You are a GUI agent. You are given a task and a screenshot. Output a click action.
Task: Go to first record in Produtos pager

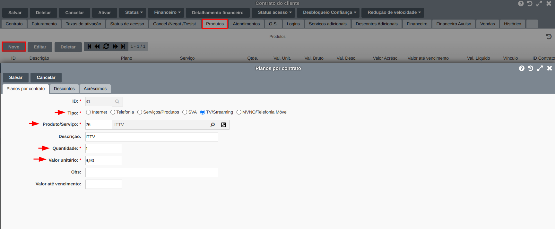click(90, 47)
